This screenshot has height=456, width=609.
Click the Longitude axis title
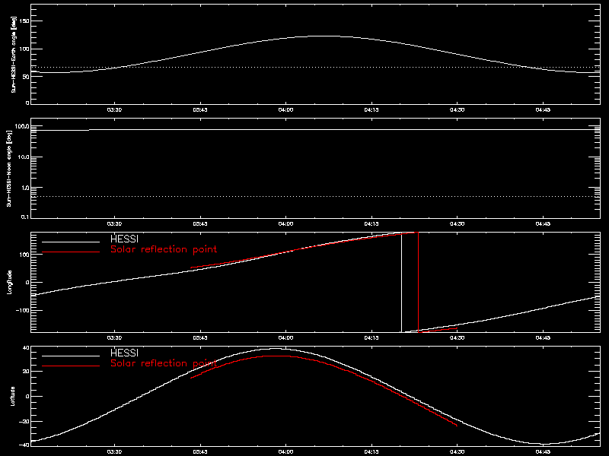pyautogui.click(x=9, y=282)
